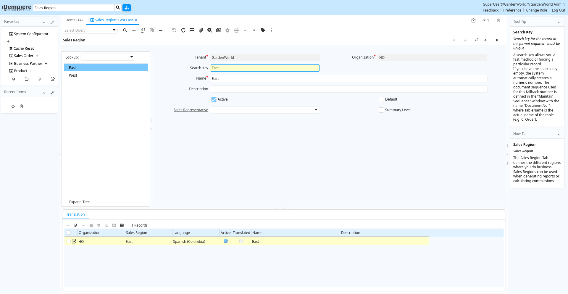Open the menu tree icon beside search

pyautogui.click(x=127, y=8)
